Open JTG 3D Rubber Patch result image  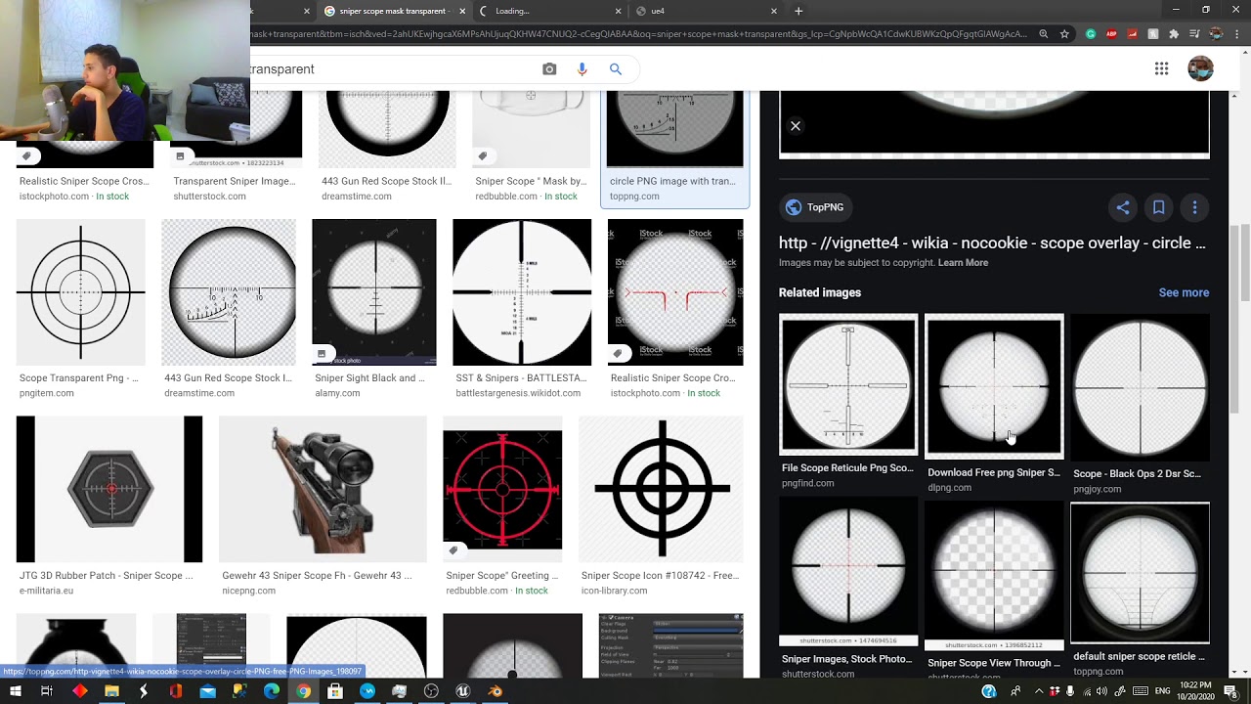[x=109, y=489]
